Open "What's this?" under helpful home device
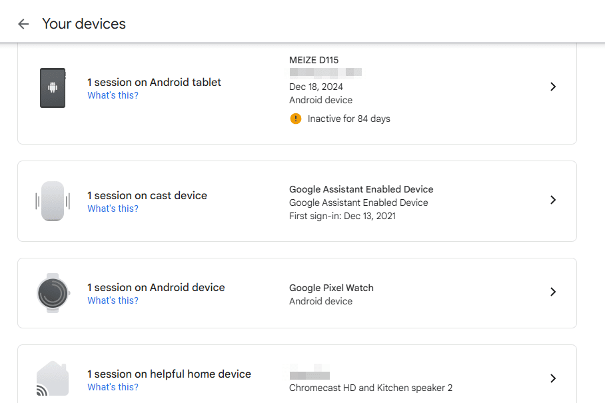The width and height of the screenshot is (605, 403). (x=113, y=387)
